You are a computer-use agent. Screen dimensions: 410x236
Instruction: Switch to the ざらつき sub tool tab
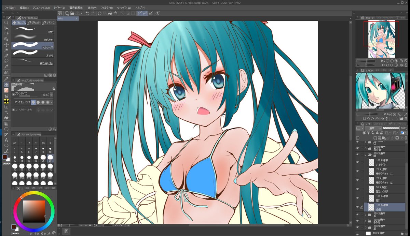33,23
